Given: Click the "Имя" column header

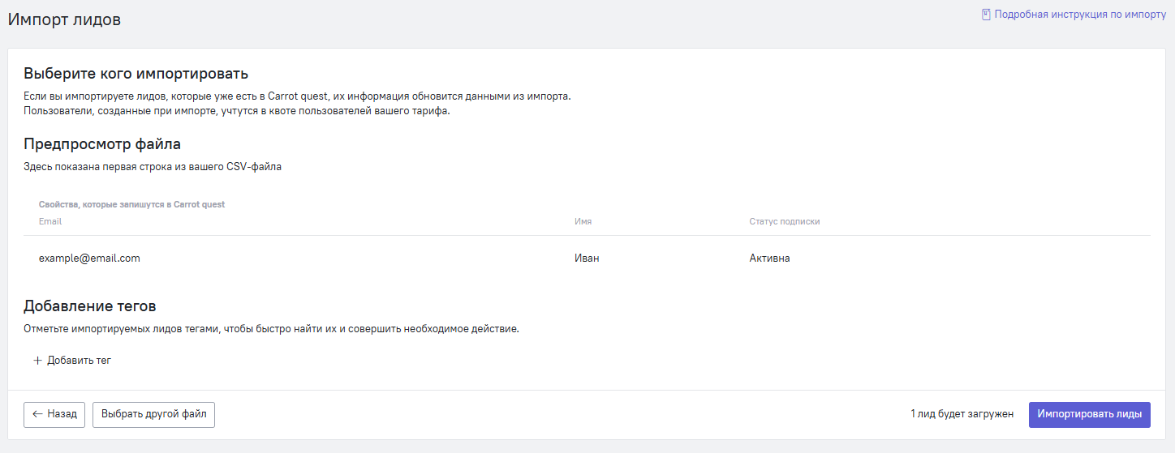Looking at the screenshot, I should click(x=583, y=221).
